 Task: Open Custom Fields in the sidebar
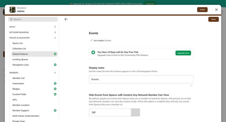[x=19, y=94]
